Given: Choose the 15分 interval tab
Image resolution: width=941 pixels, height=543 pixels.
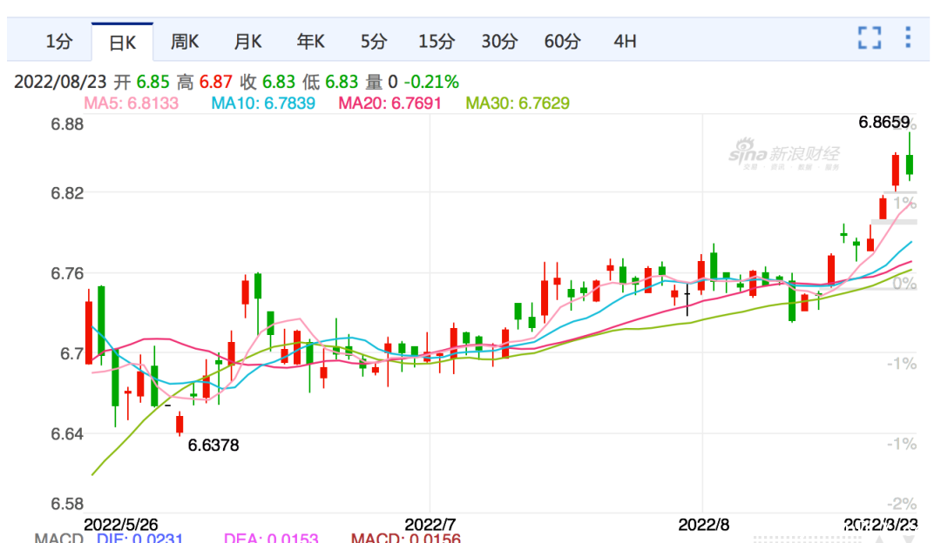Looking at the screenshot, I should pyautogui.click(x=437, y=42).
